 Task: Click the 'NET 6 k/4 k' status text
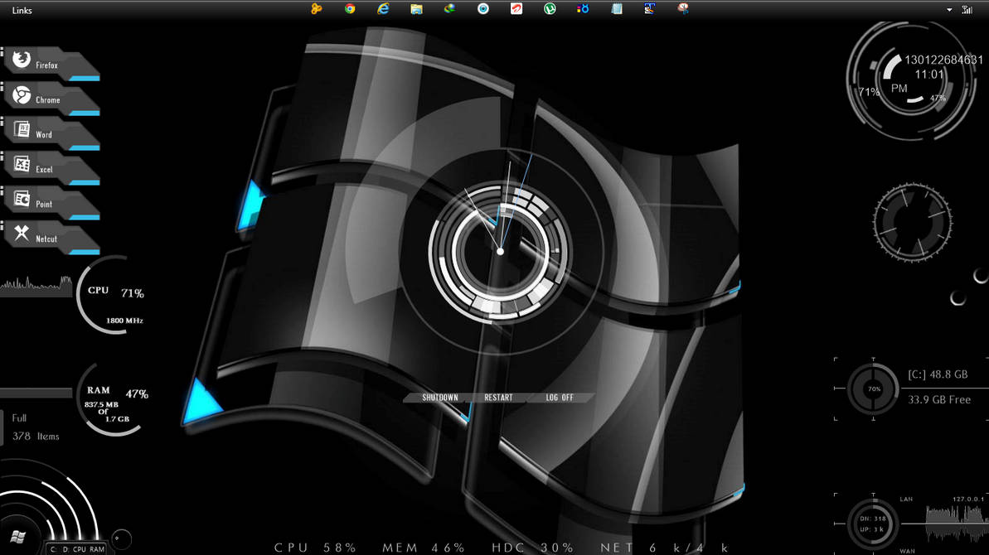pos(665,548)
